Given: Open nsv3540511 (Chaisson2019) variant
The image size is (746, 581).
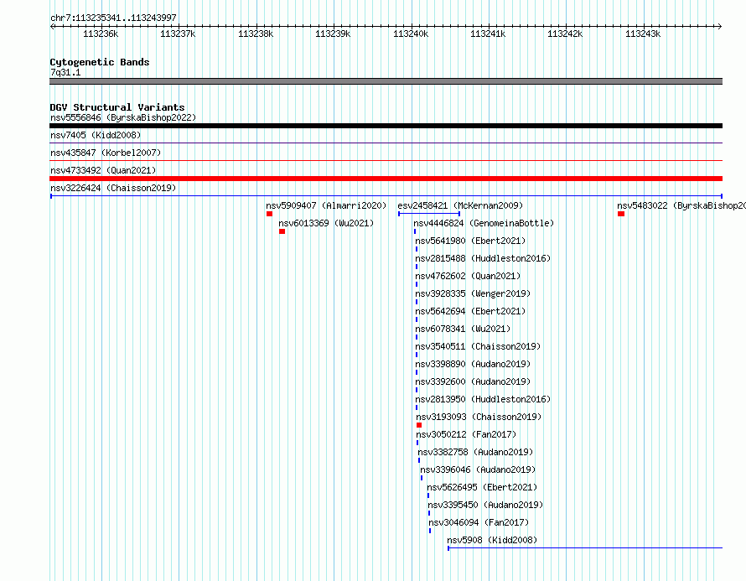Looking at the screenshot, I should coord(478,346).
